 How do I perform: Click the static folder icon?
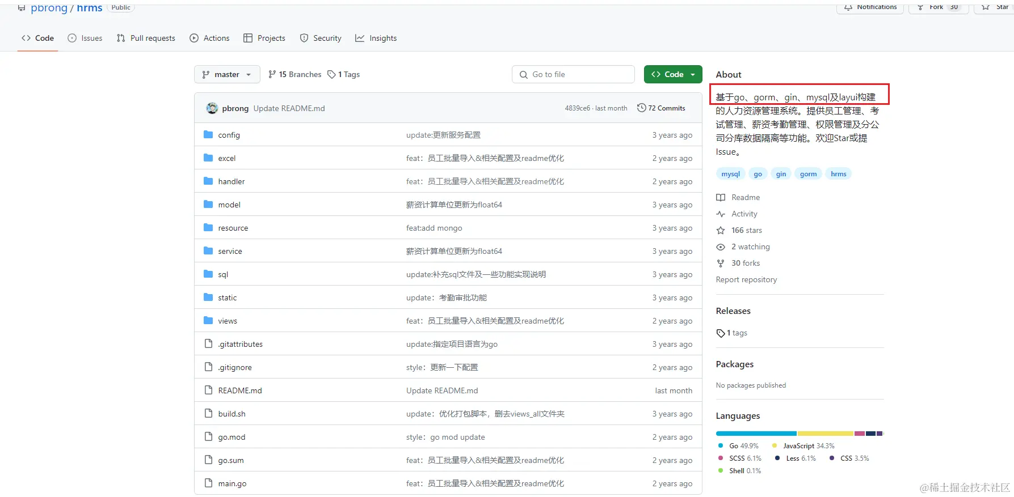click(x=208, y=298)
